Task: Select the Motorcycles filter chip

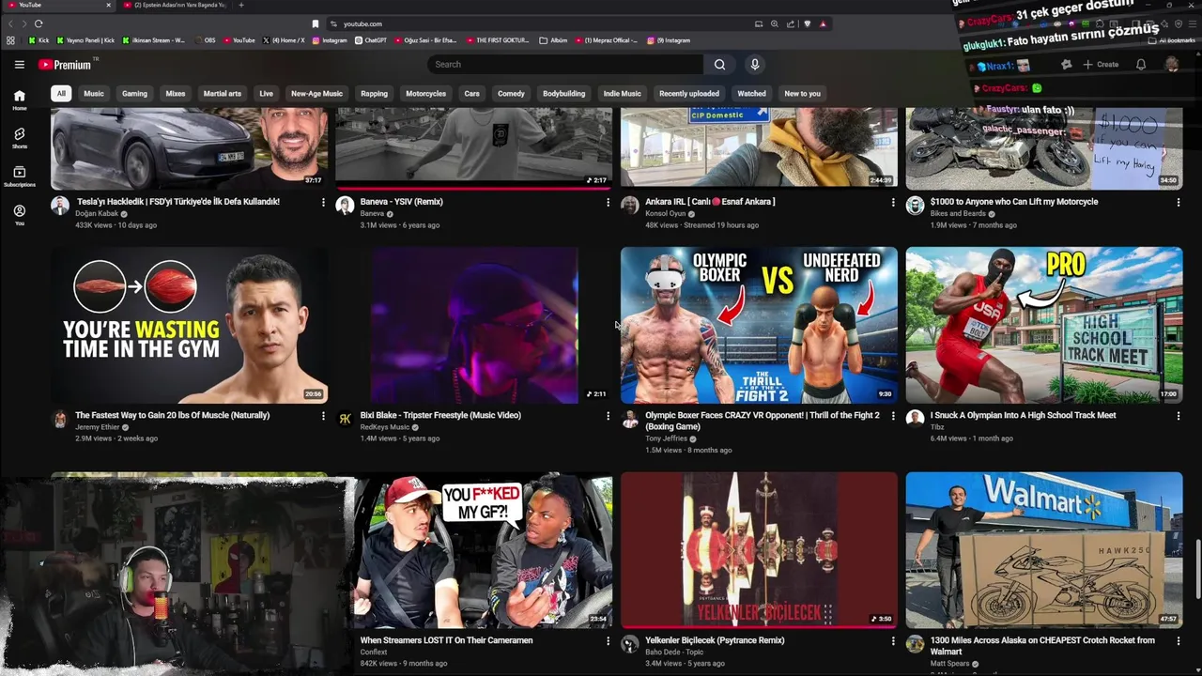Action: (425, 93)
